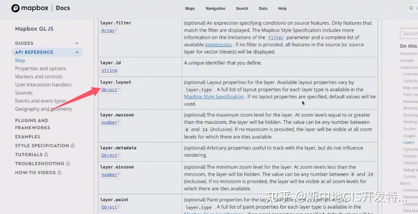Follow the expressions link in filter description
418x214 pixels.
tap(218, 44)
